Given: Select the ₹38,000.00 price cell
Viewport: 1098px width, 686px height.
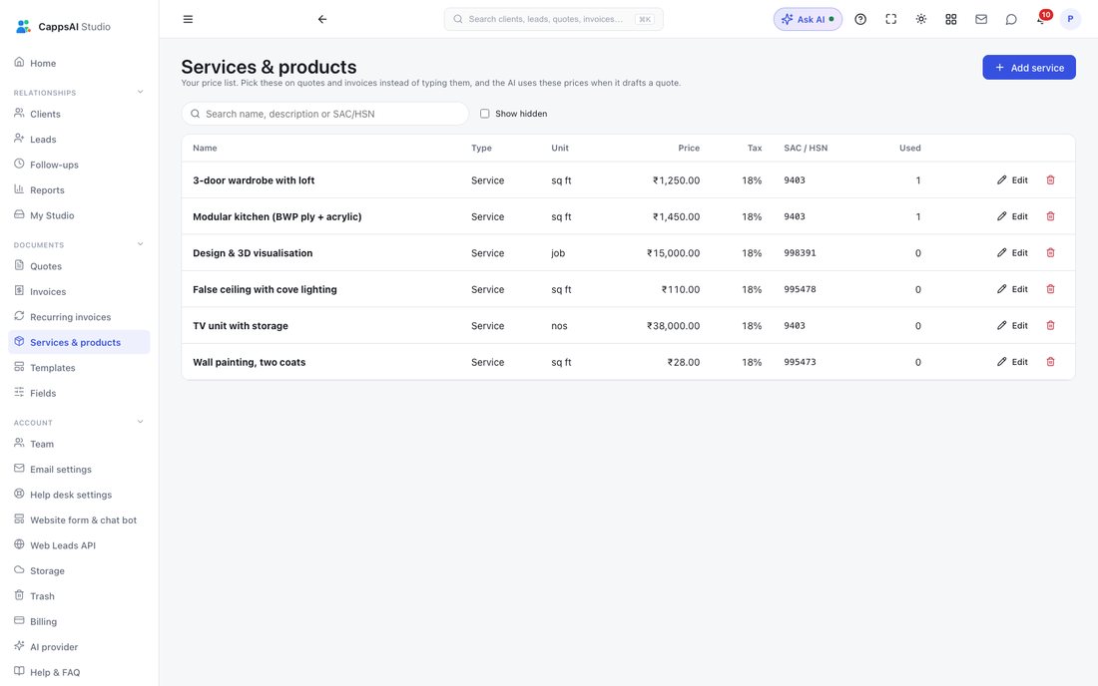Looking at the screenshot, I should pyautogui.click(x=673, y=326).
